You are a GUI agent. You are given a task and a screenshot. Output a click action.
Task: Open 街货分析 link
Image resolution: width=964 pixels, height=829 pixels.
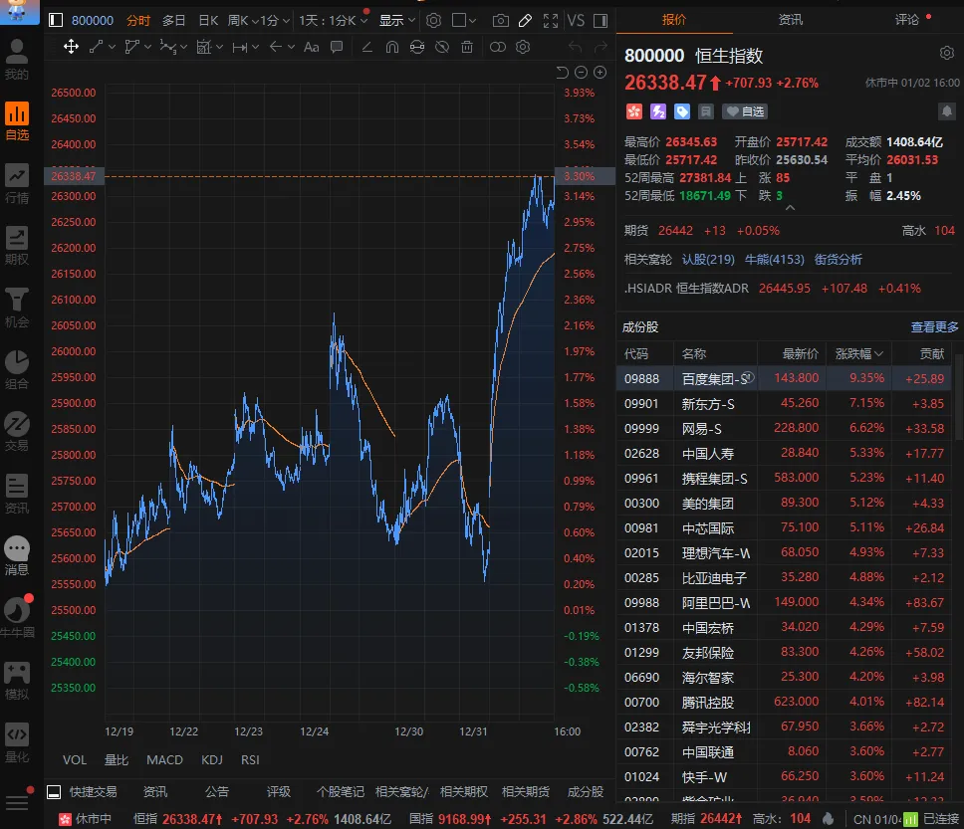[838, 260]
